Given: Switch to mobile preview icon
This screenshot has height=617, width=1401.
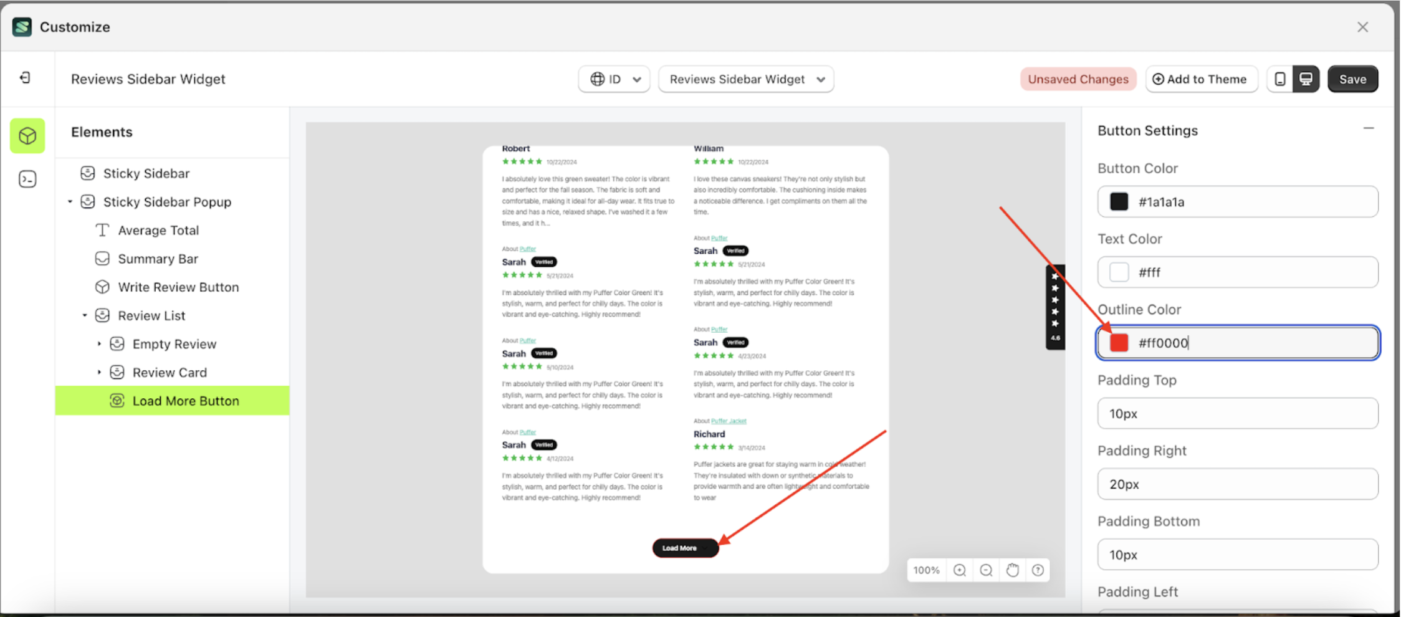Looking at the screenshot, I should 1281,79.
